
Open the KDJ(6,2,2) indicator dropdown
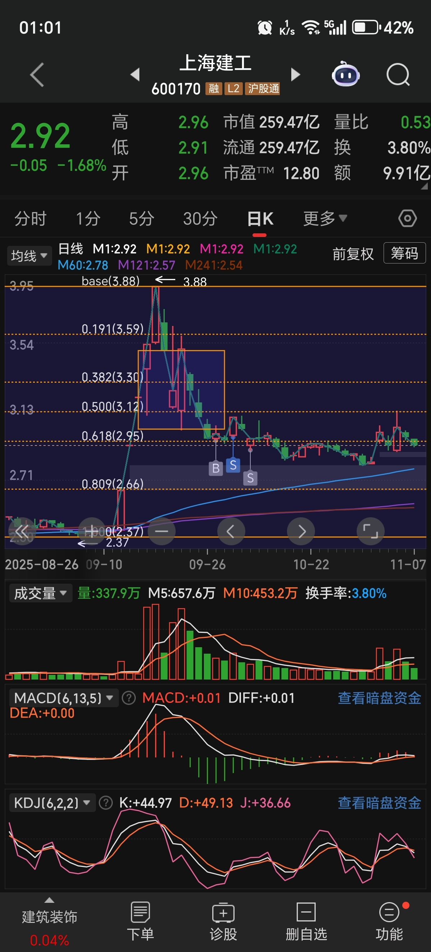click(x=52, y=803)
